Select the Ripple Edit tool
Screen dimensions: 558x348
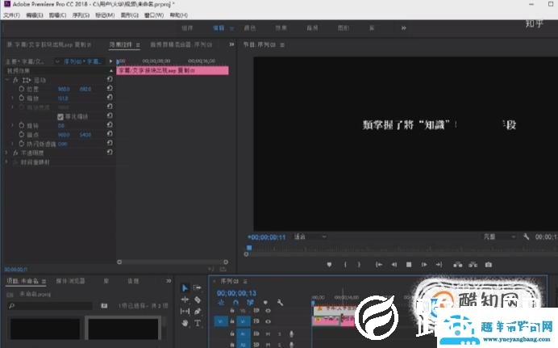pyautogui.click(x=185, y=300)
